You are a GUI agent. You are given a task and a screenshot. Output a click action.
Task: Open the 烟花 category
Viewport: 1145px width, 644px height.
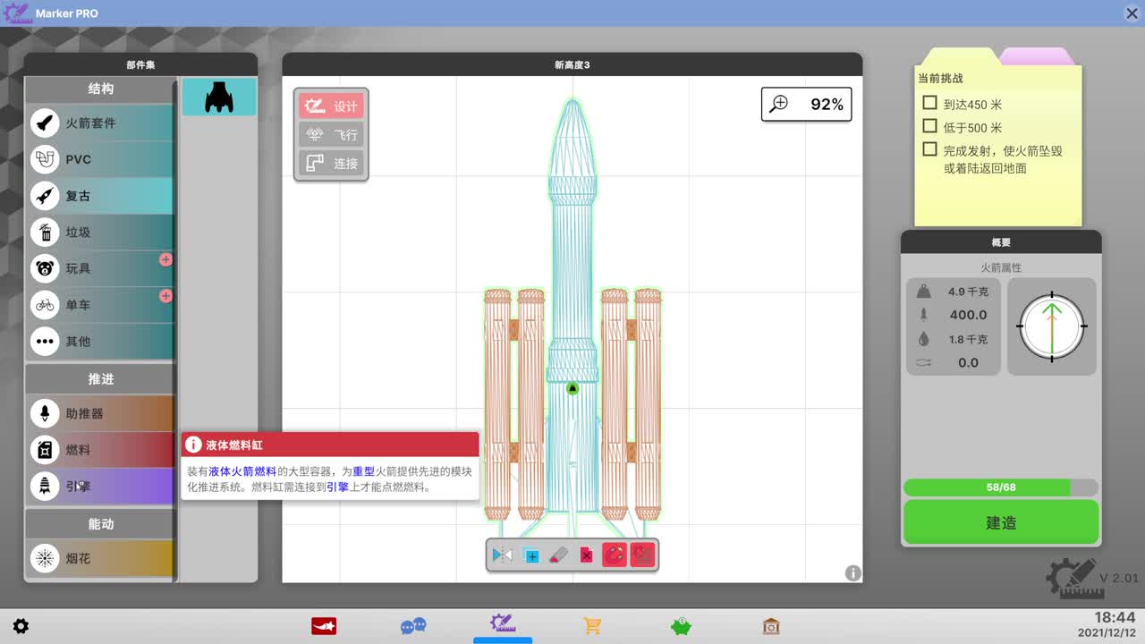[99, 558]
